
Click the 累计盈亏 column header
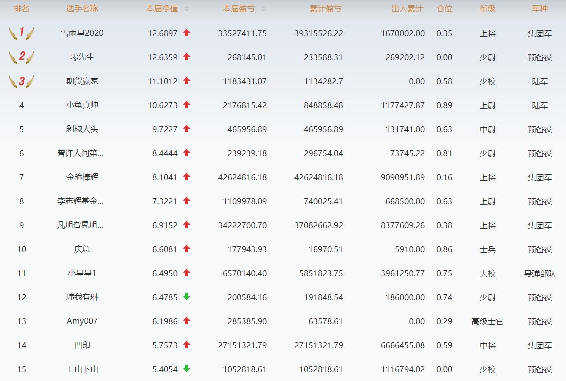pyautogui.click(x=326, y=9)
